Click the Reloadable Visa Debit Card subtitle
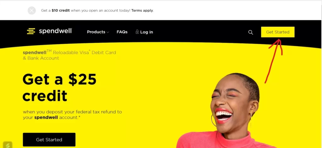The image size is (322, 148). [x=69, y=53]
